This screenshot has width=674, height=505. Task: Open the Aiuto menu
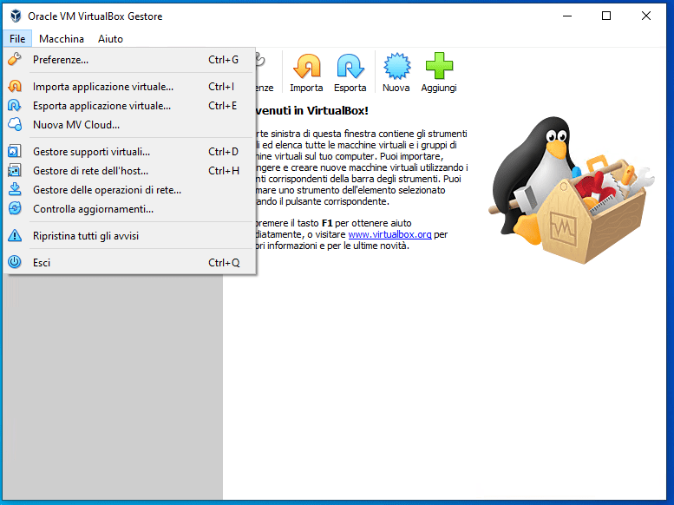tap(110, 39)
